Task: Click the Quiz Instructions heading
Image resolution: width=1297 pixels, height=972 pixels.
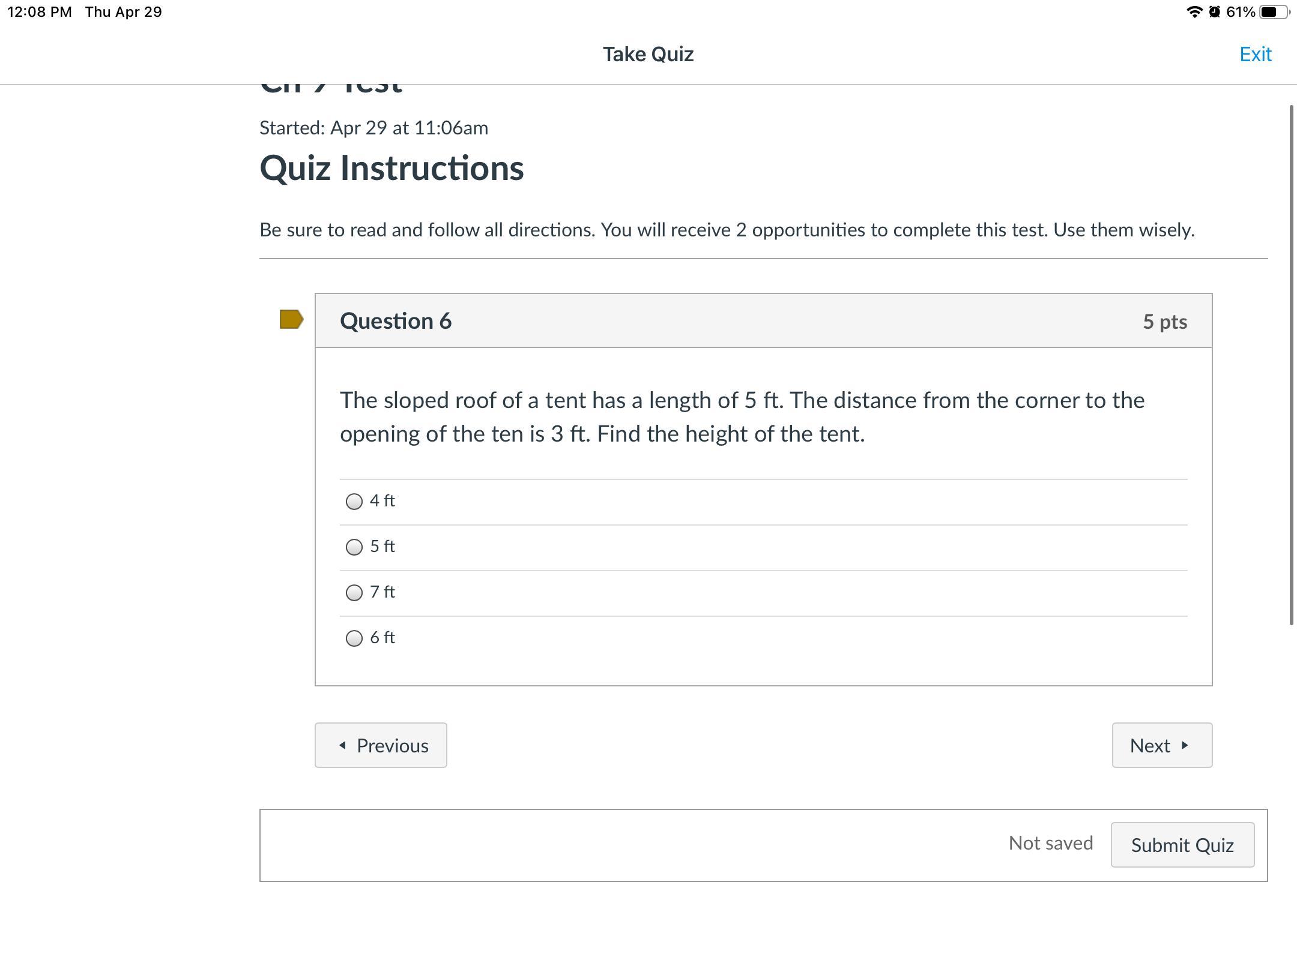Action: tap(392, 168)
